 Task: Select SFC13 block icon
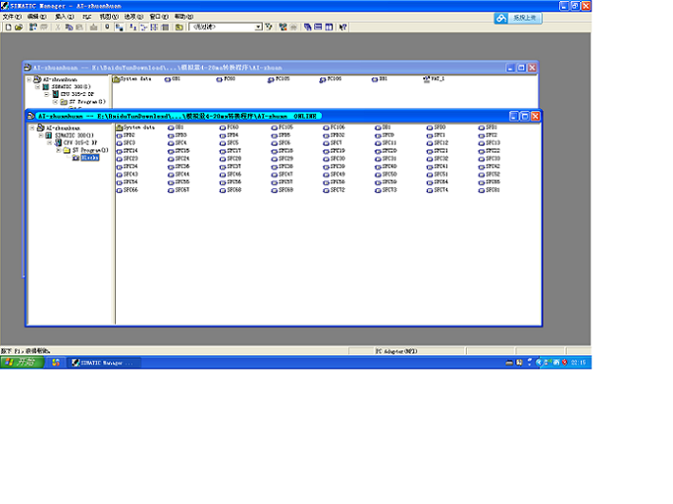(490, 143)
